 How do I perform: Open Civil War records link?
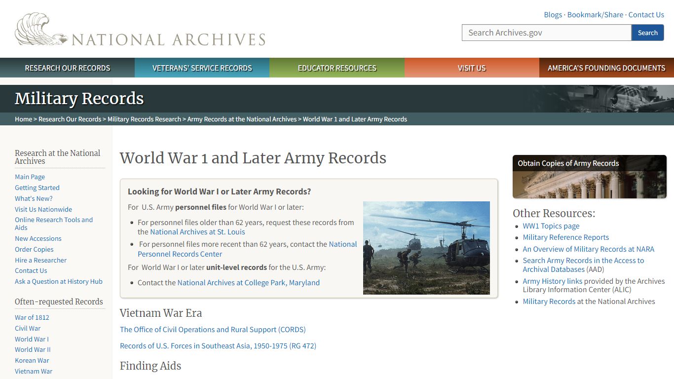pyautogui.click(x=28, y=328)
